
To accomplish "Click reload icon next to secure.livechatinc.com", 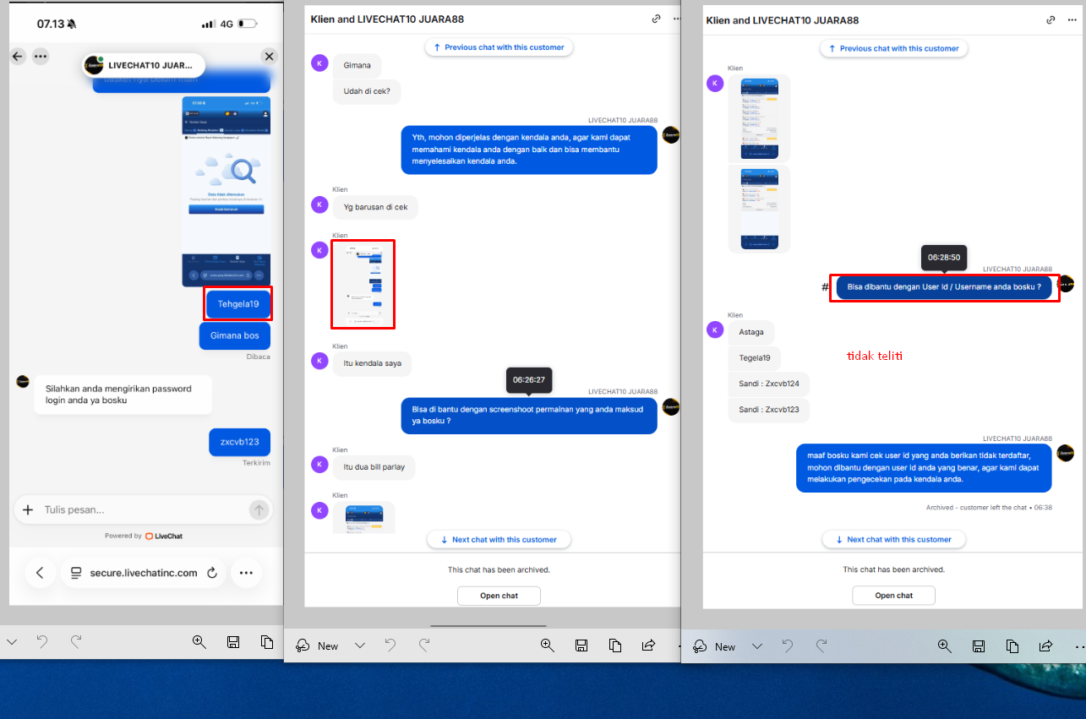I will 212,573.
